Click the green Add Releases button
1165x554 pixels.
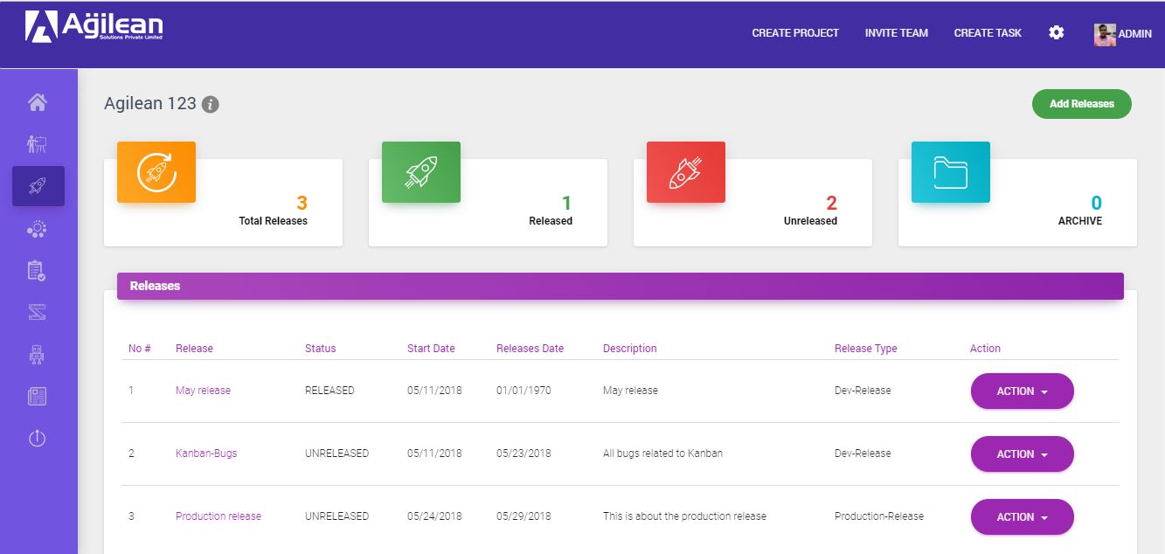coord(1081,103)
